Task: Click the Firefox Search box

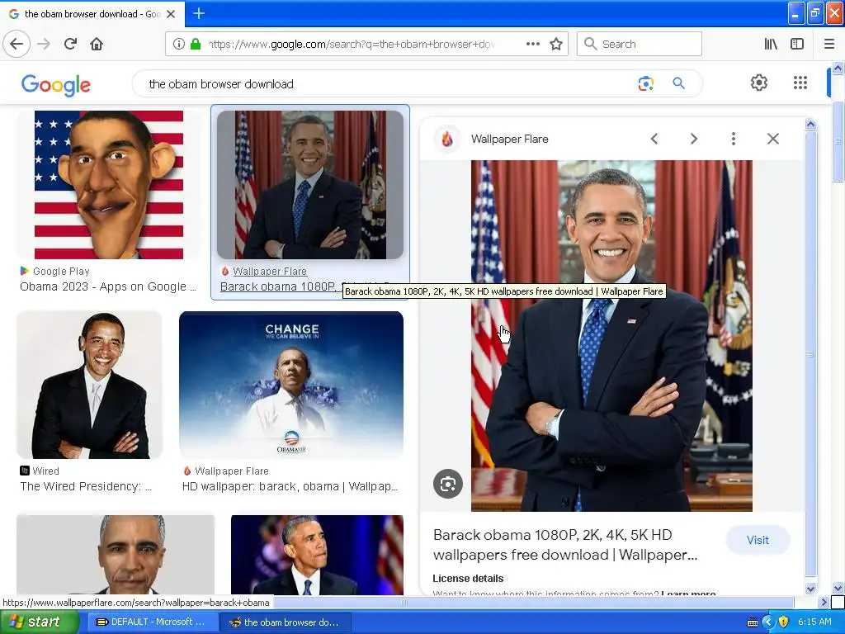Action: point(640,44)
